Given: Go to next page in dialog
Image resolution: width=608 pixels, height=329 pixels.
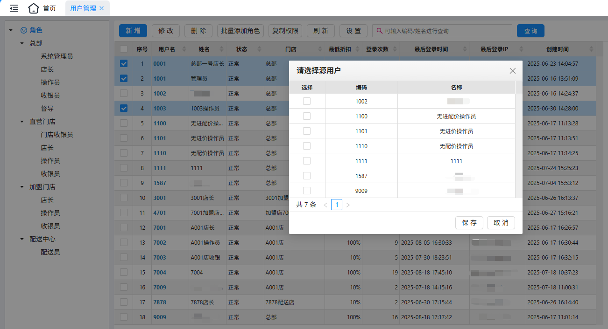Looking at the screenshot, I should click(x=348, y=205).
